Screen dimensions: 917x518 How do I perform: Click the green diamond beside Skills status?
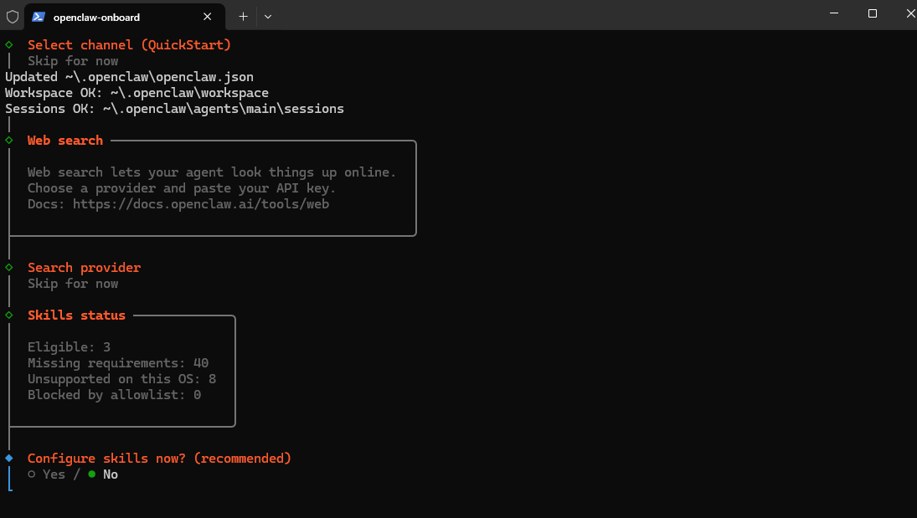pyautogui.click(x=9, y=315)
